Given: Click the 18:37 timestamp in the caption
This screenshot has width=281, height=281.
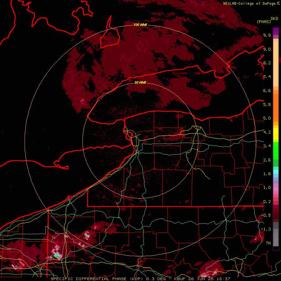Looking at the screenshot, I should pos(224,279).
